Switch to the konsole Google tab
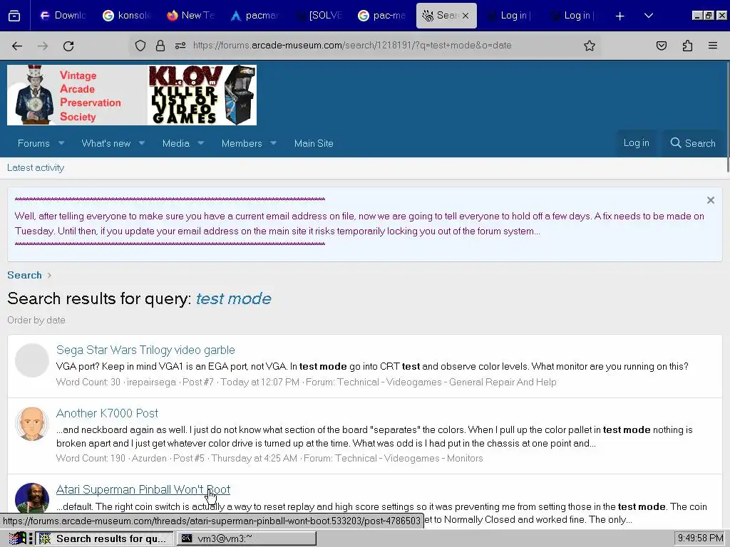730x547 pixels. coord(127,16)
